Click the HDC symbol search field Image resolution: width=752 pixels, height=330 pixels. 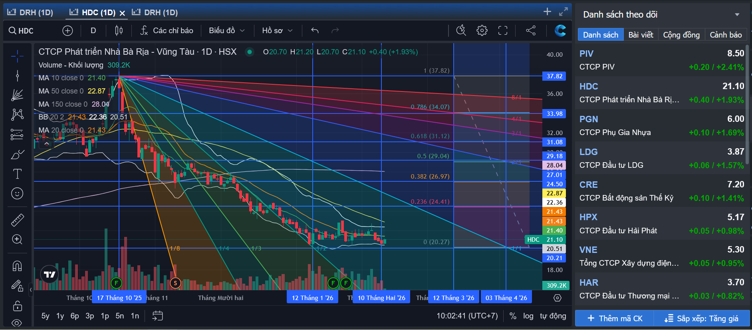(30, 31)
